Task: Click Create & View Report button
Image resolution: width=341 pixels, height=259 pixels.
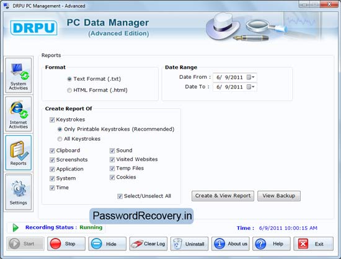Action: (223, 196)
